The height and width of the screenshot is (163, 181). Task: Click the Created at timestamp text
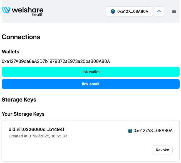(x=38, y=136)
